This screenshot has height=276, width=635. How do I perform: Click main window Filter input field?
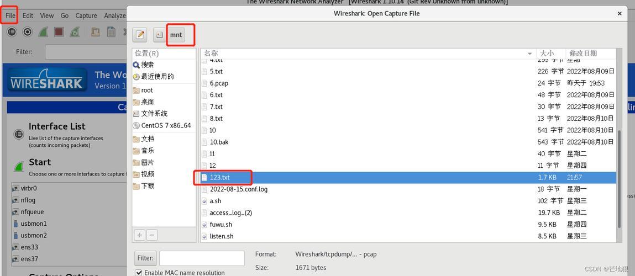pyautogui.click(x=86, y=52)
